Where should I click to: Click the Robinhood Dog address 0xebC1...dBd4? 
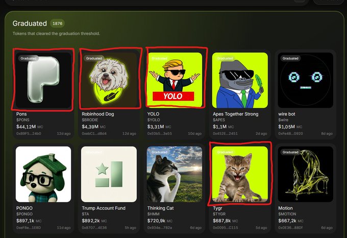click(94, 134)
